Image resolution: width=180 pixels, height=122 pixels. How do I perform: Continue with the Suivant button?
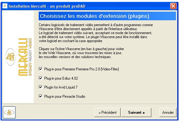136,112
